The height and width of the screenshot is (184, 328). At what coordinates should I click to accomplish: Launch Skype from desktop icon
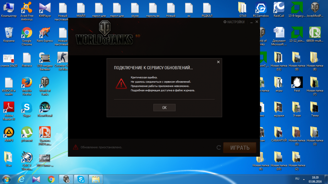(27, 109)
